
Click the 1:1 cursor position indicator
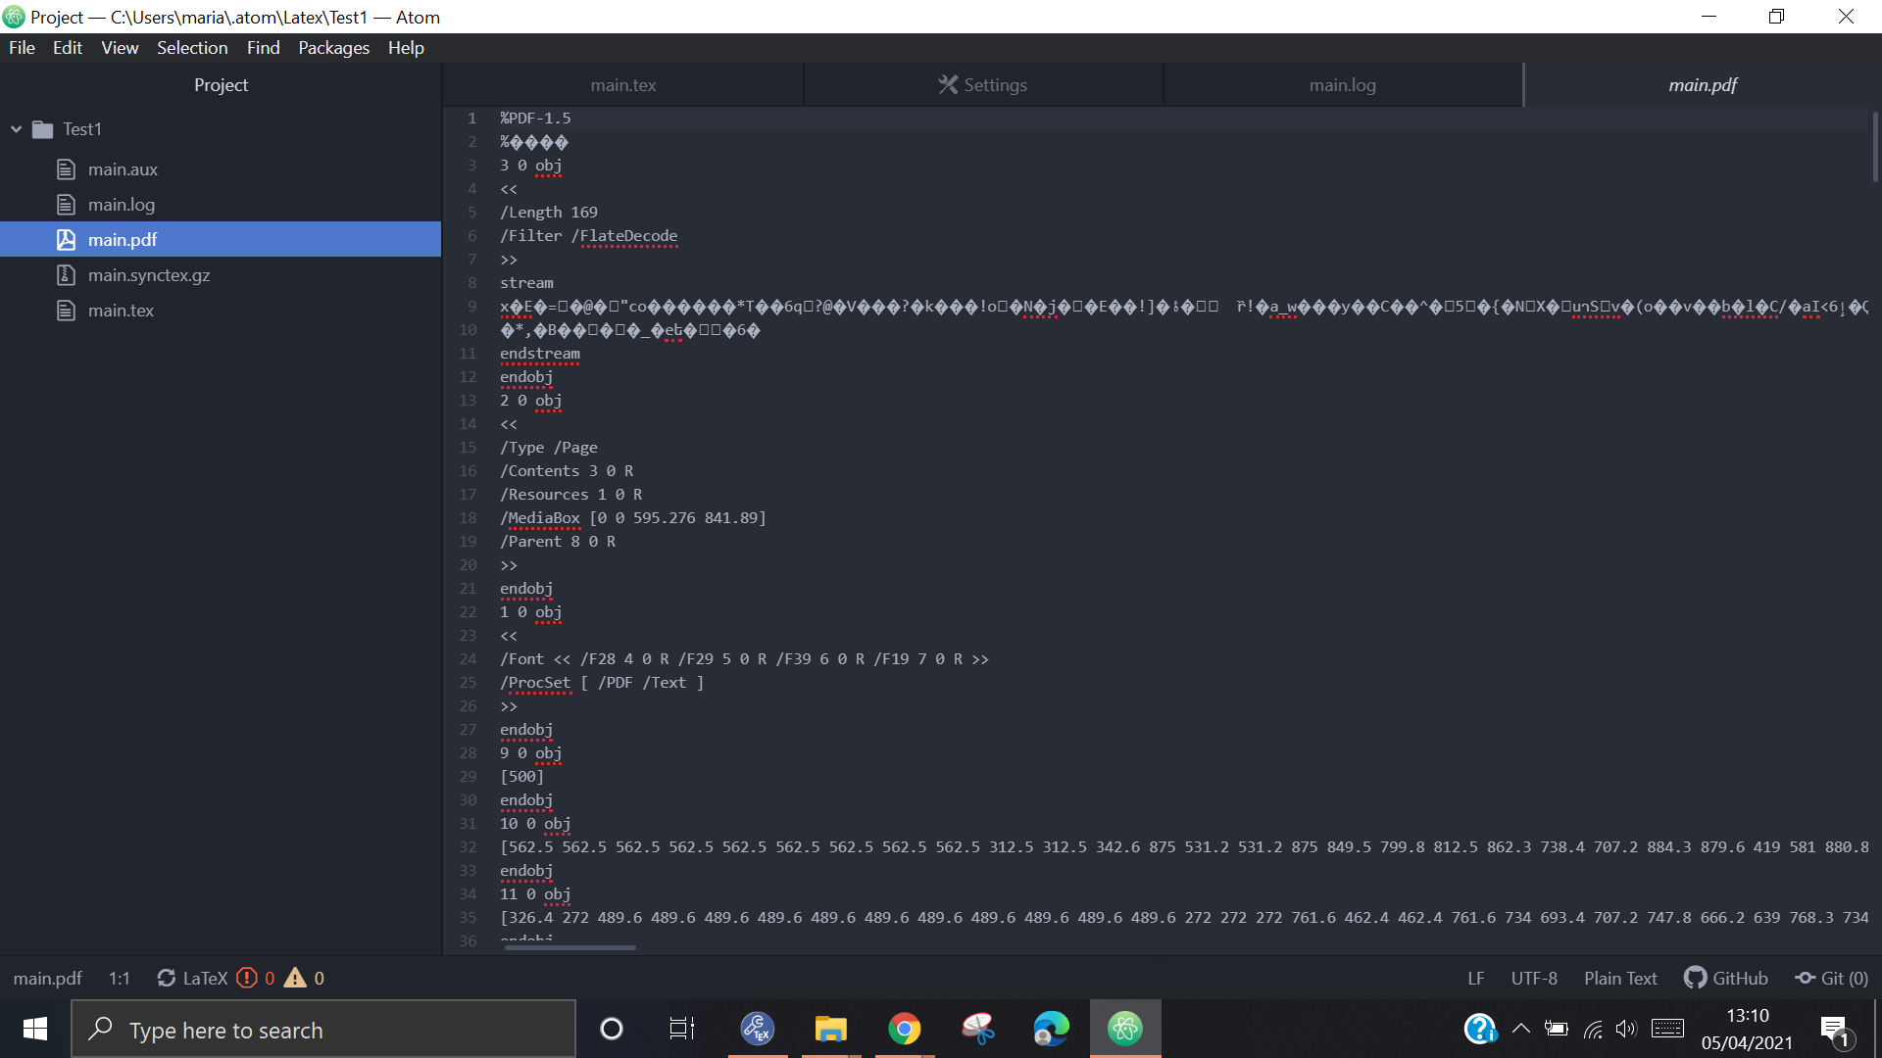tap(120, 978)
